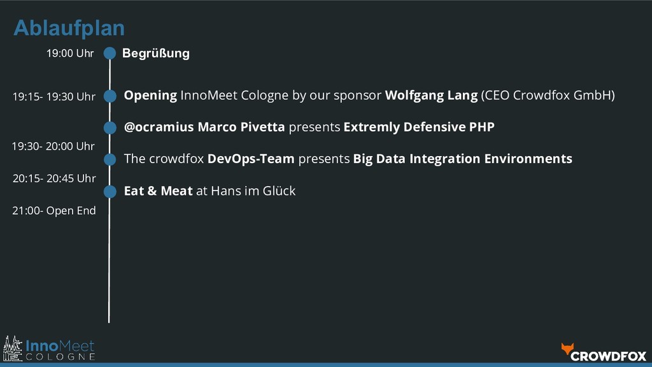
Task: Click the 19:30- 20:00 Uhr time label
Action: click(x=53, y=147)
